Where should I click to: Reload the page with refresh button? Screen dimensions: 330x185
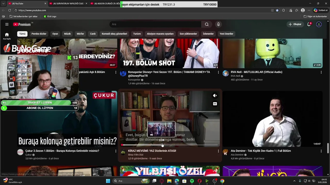[10, 10]
